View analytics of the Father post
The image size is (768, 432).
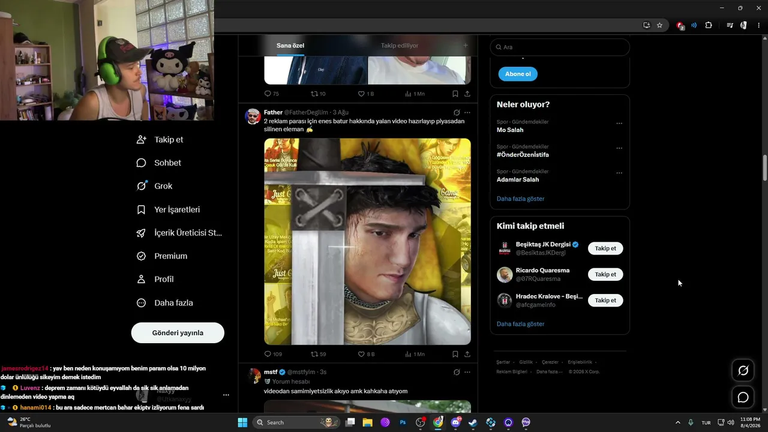tap(415, 354)
